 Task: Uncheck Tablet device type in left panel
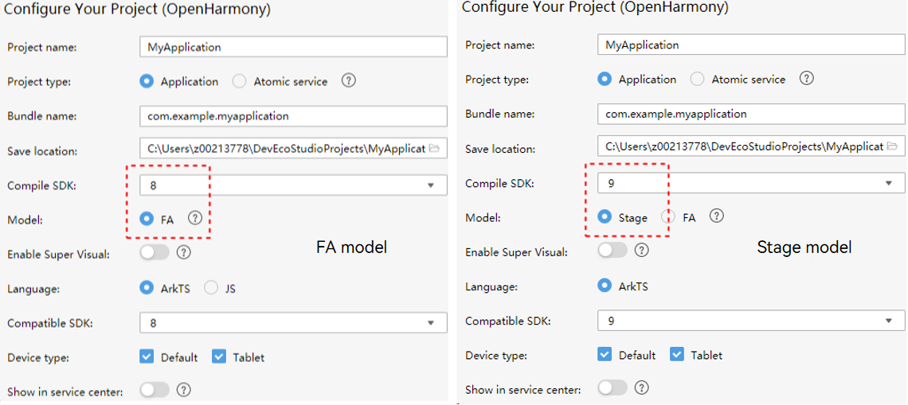219,356
